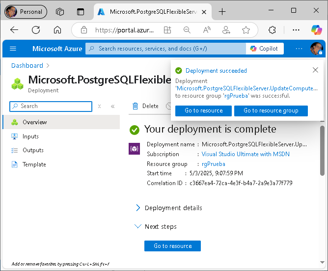This screenshot has height=271, width=328.
Task: Click the zoom magnifier icon
Action: coord(187,30)
